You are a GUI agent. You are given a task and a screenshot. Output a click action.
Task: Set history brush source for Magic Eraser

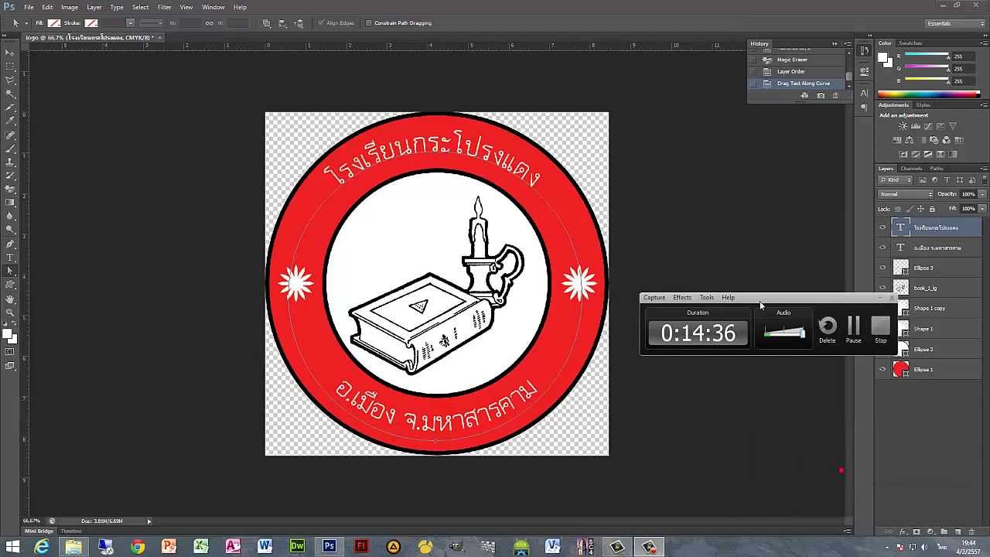coord(753,60)
